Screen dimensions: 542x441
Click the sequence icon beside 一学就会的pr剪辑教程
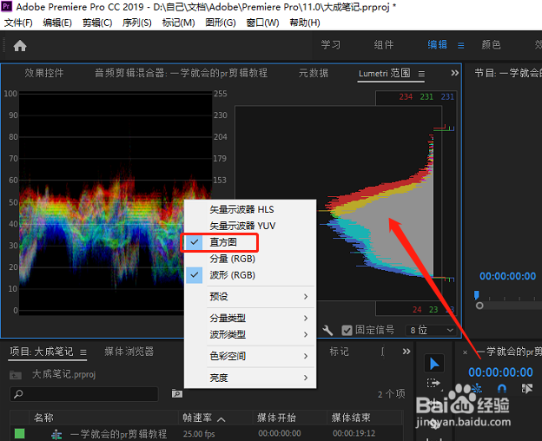tap(56, 434)
